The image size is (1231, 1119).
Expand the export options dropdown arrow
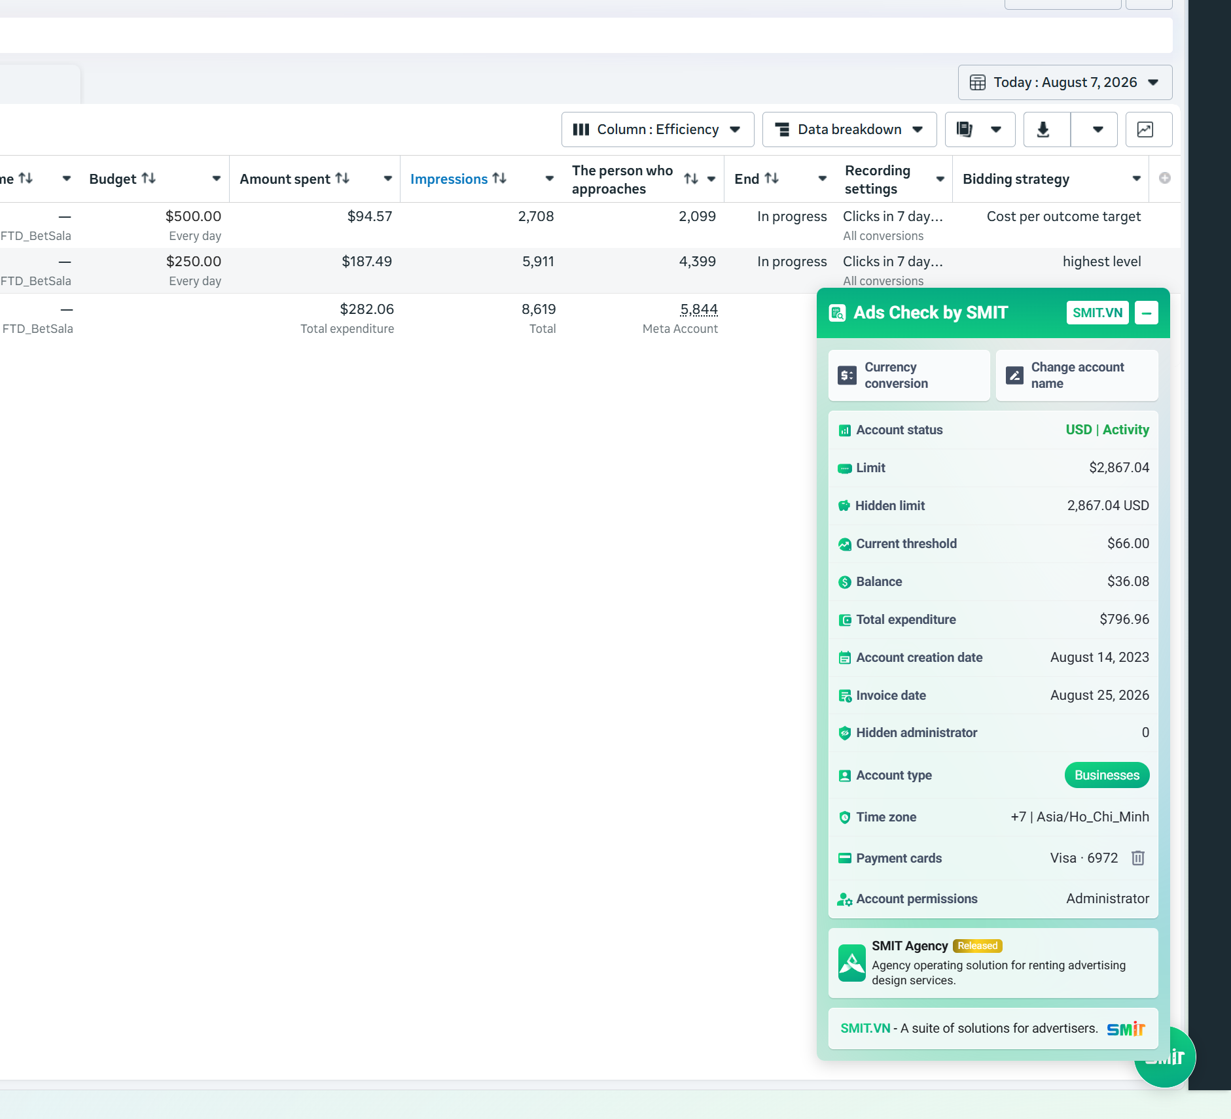(x=1098, y=129)
